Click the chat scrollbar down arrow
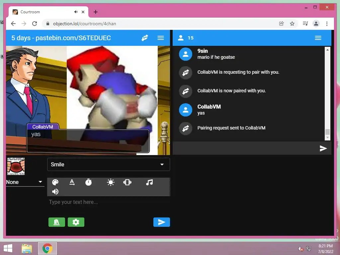 [327, 137]
